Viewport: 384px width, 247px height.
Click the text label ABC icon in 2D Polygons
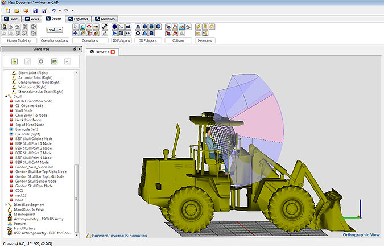(x=129, y=33)
